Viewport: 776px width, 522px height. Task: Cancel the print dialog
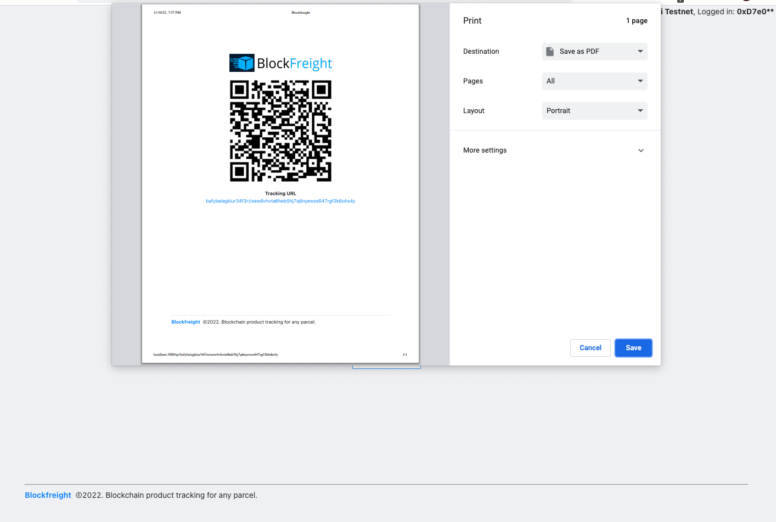tap(590, 347)
